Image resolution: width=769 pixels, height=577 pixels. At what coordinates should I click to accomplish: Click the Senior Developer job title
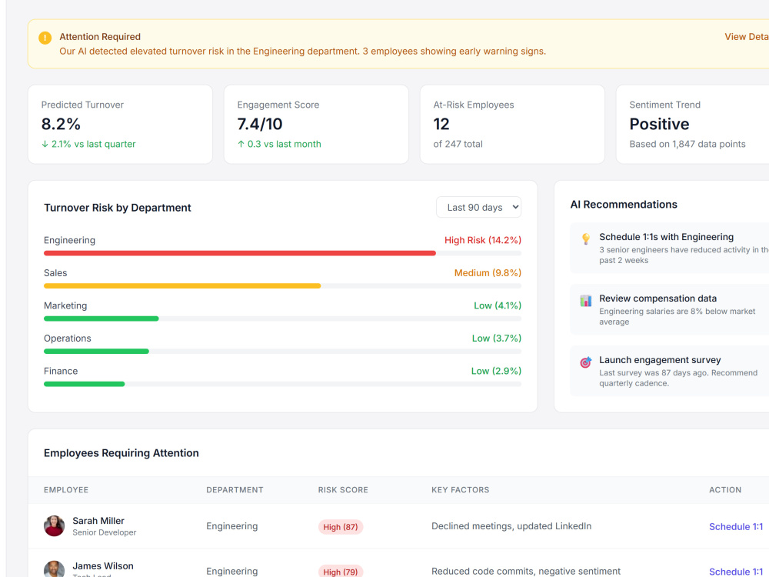pos(105,532)
